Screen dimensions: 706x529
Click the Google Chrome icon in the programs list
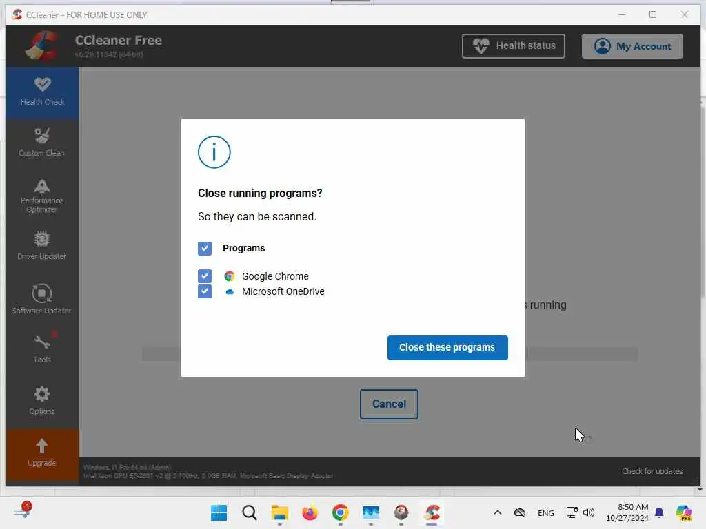point(229,276)
